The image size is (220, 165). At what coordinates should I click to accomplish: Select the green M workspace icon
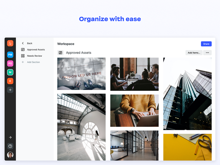coord(10,72)
